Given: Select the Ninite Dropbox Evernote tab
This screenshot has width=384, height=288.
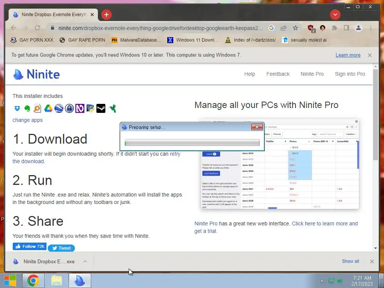Looking at the screenshot, I should click(53, 15).
